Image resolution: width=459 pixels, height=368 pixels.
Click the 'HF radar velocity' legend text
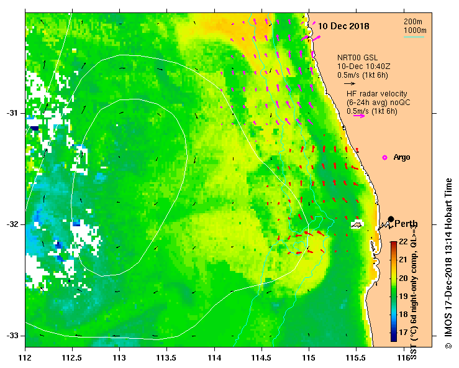377,94
